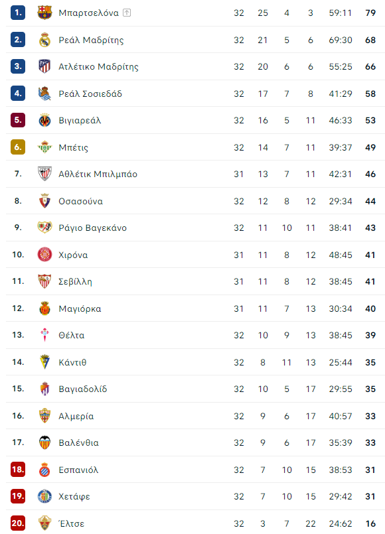Click the Girona red crest icon

(x=44, y=255)
